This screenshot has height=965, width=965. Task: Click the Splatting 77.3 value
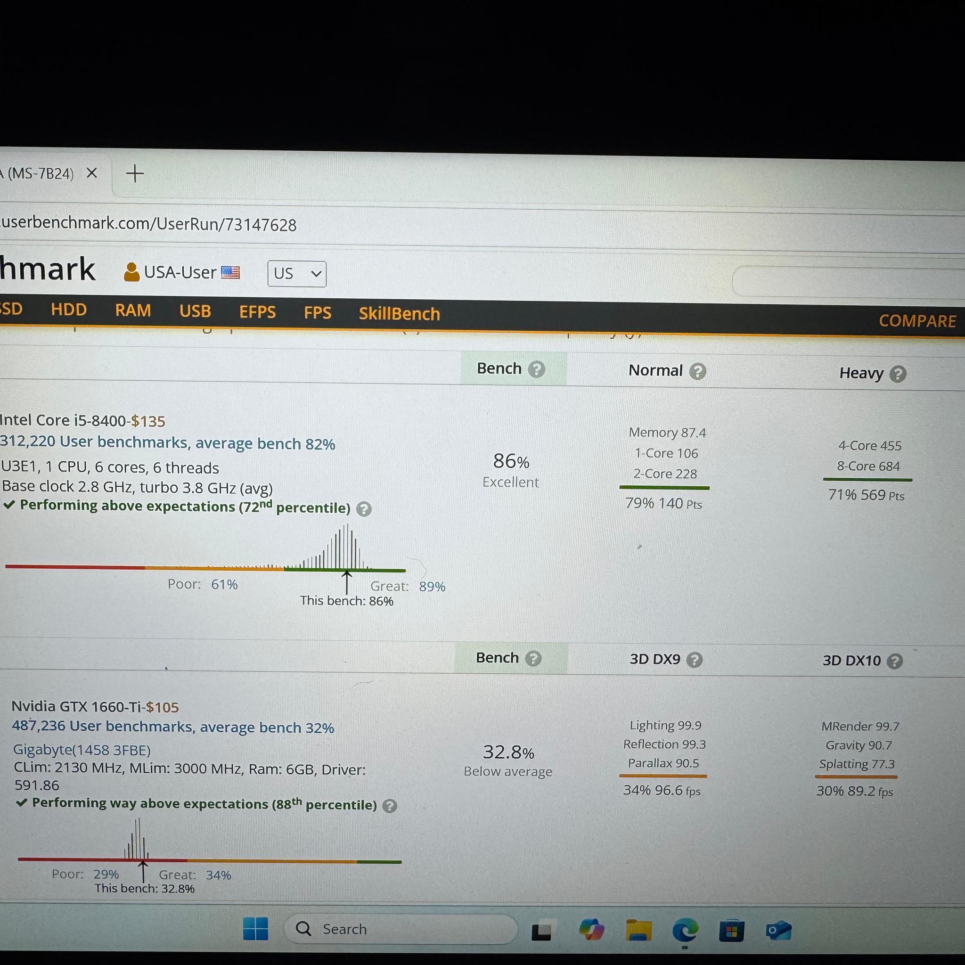pos(857,764)
